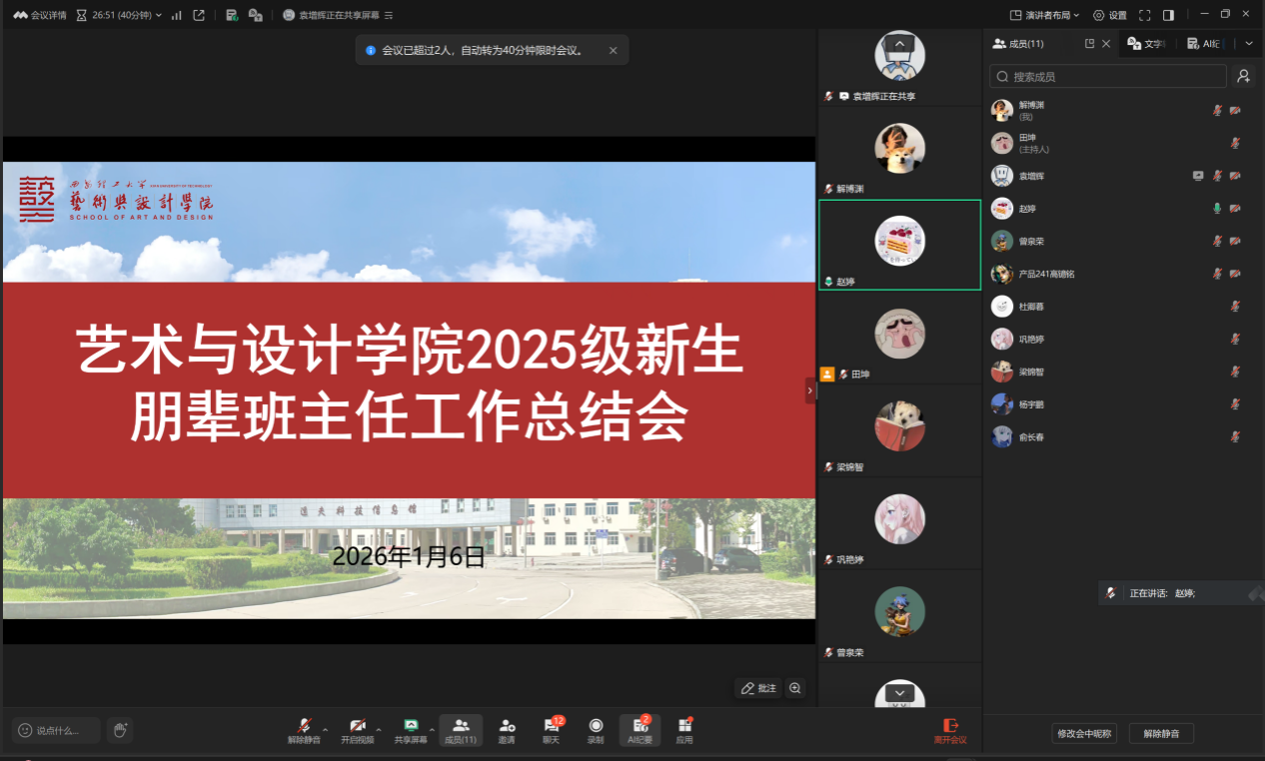The width and height of the screenshot is (1265, 761).
Task: Open the 邀请 invite dialog
Action: (507, 730)
